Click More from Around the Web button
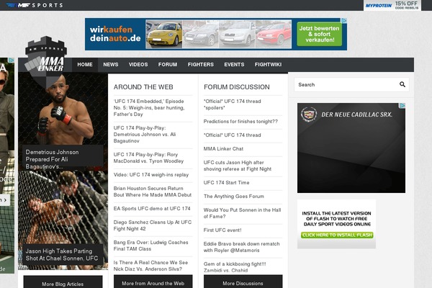Viewport: 432px width, 288px height. [153, 282]
